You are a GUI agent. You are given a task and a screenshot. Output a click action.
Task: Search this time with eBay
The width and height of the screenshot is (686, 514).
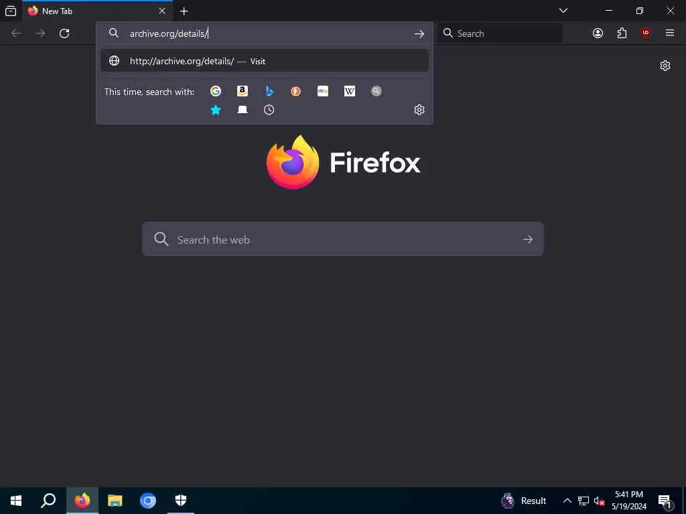(x=323, y=91)
